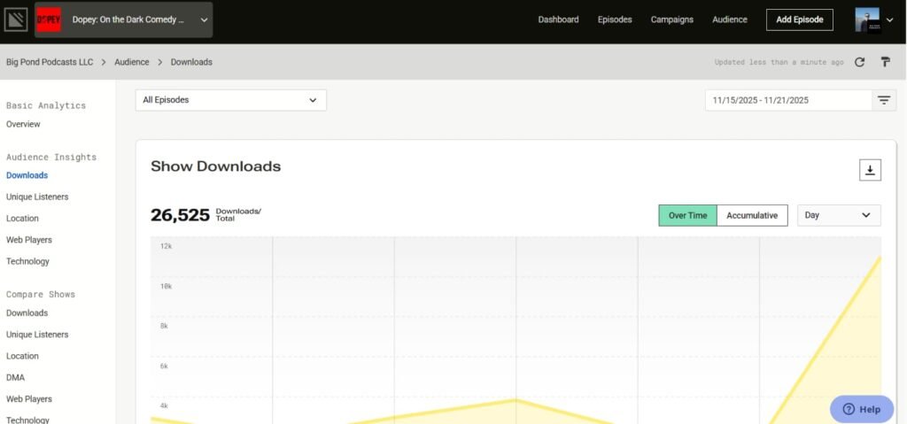The width and height of the screenshot is (907, 424).
Task: Click the date range input field
Action: pos(788,100)
